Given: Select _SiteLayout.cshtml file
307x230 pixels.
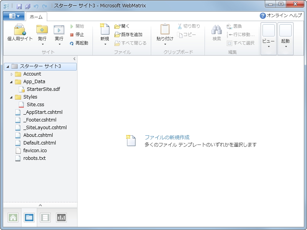Looking at the screenshot, I should click(45, 128).
